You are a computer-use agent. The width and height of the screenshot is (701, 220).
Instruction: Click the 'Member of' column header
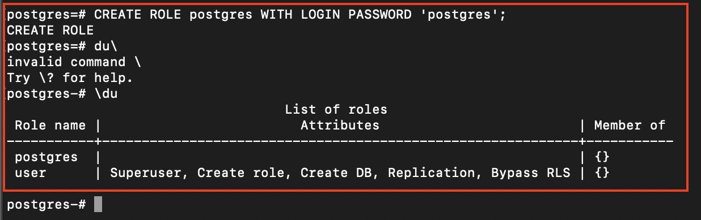pos(630,126)
